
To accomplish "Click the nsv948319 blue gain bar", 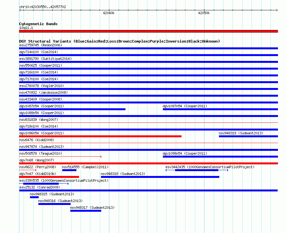I will [x=248, y=136].
